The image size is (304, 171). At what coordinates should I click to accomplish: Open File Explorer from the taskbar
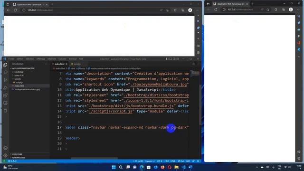coord(176,167)
